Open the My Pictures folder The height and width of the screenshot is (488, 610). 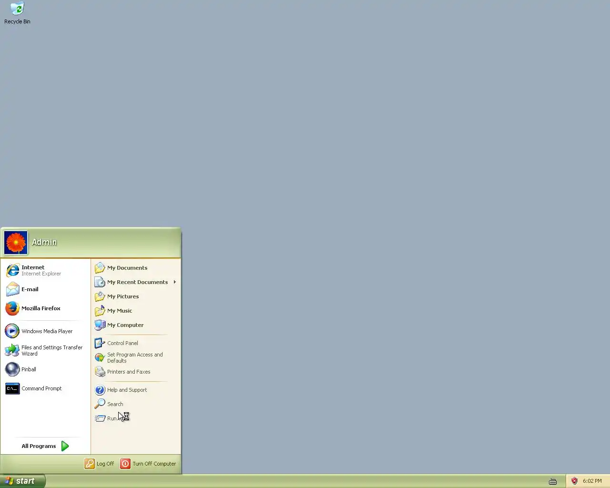136,296
